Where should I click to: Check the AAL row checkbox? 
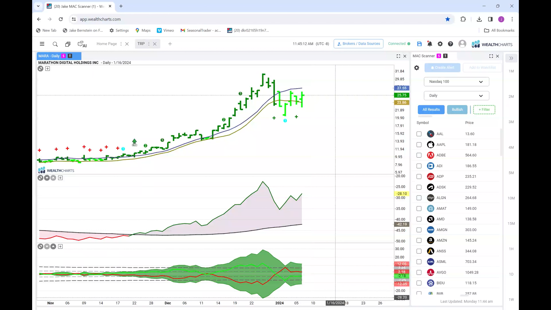(419, 134)
